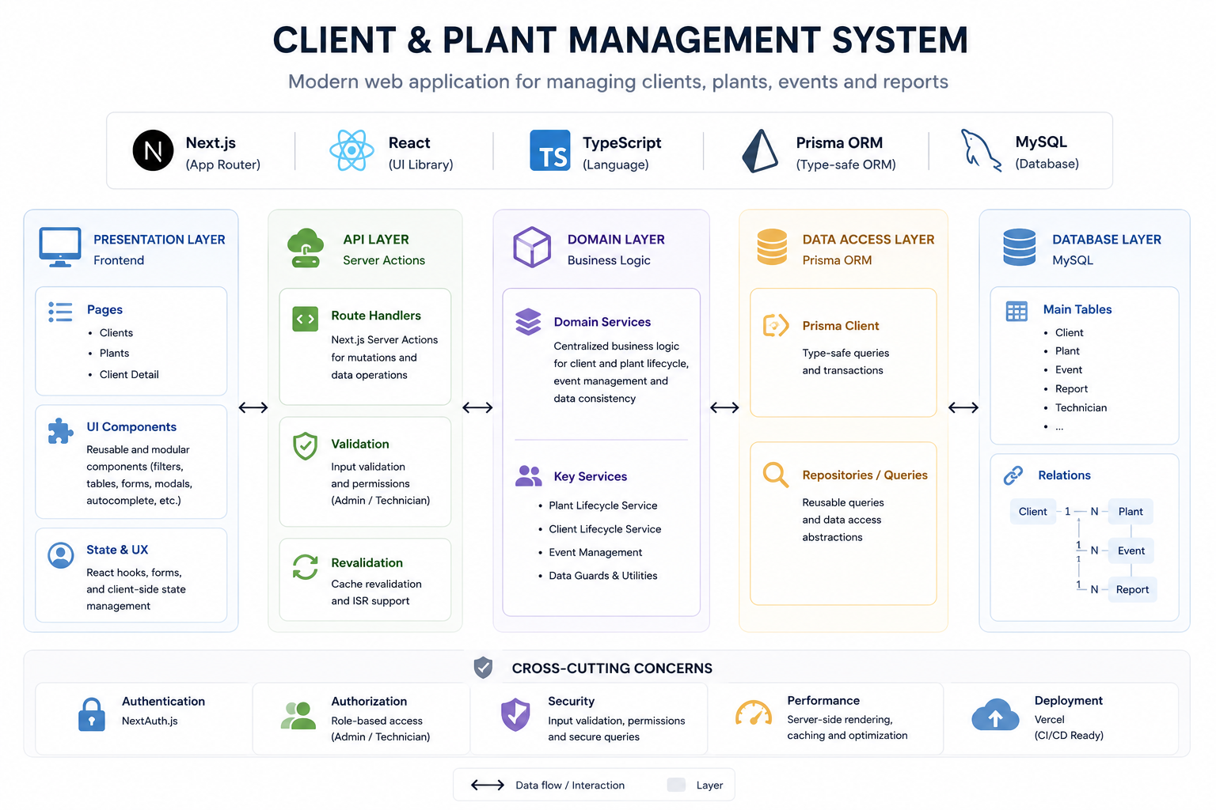Click the State & UX user icon
Viewport: 1216px width, 810px height.
61,555
